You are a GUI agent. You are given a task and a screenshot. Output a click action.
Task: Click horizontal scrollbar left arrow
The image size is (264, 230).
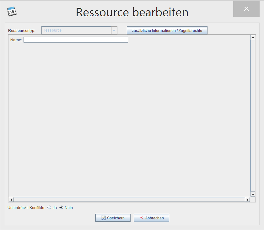coord(11,200)
